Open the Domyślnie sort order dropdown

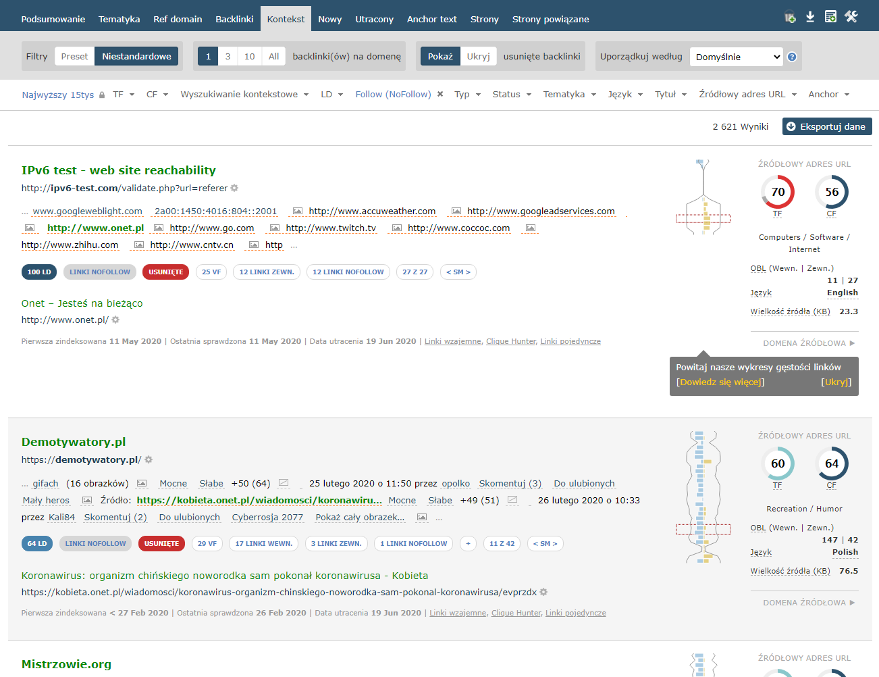coord(735,57)
